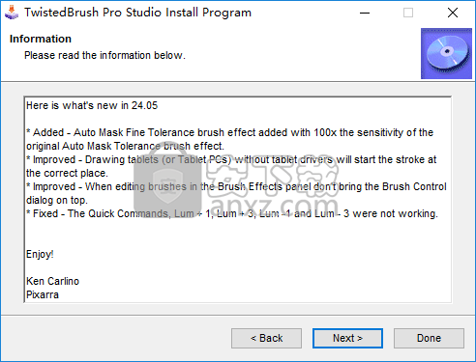Image resolution: width=476 pixels, height=362 pixels.
Task: Click the 'Enjoy!' text line
Action: tap(40, 254)
